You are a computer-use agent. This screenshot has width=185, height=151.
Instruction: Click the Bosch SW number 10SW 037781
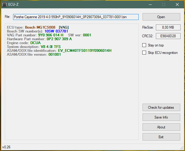click(56, 31)
